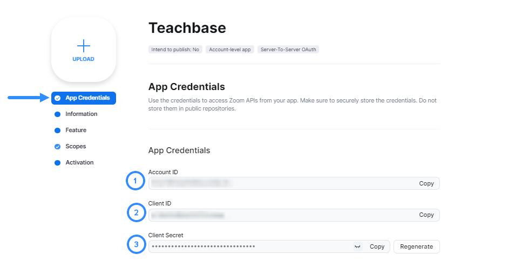Select the Client Secret masked field

tap(269, 246)
